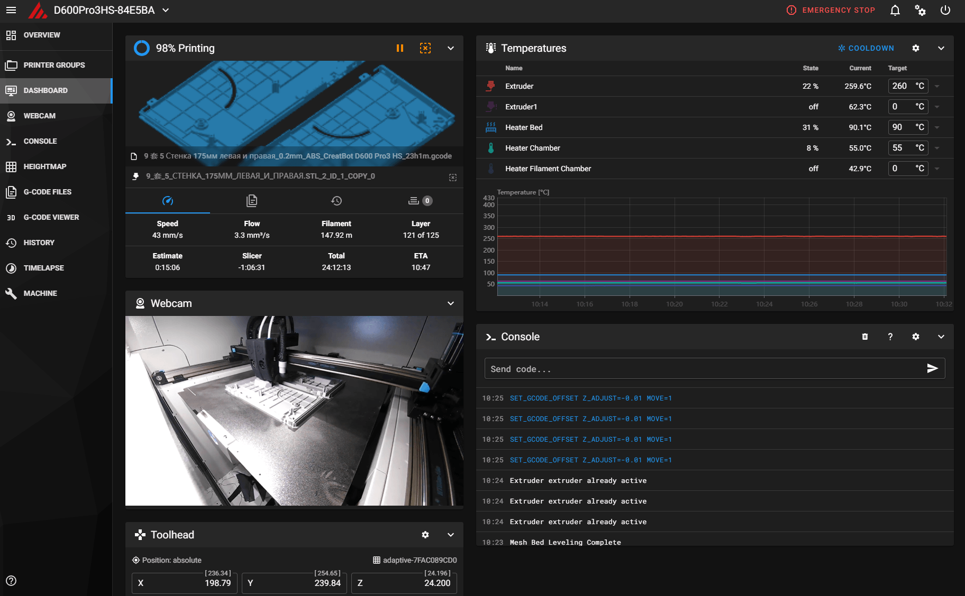Switch to the files tab in print status
This screenshot has width=965, height=596.
tap(252, 201)
